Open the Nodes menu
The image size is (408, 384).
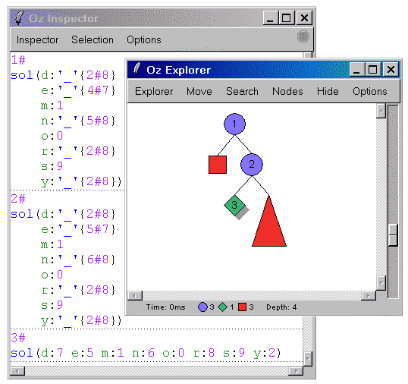pyautogui.click(x=287, y=91)
